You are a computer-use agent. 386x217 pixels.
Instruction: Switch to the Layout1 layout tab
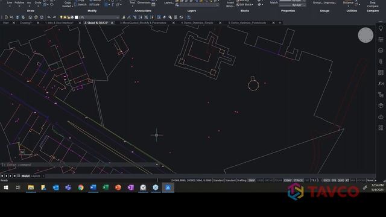(x=36, y=176)
